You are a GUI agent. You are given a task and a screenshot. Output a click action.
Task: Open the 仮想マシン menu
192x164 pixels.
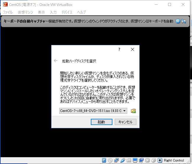coord(25,12)
